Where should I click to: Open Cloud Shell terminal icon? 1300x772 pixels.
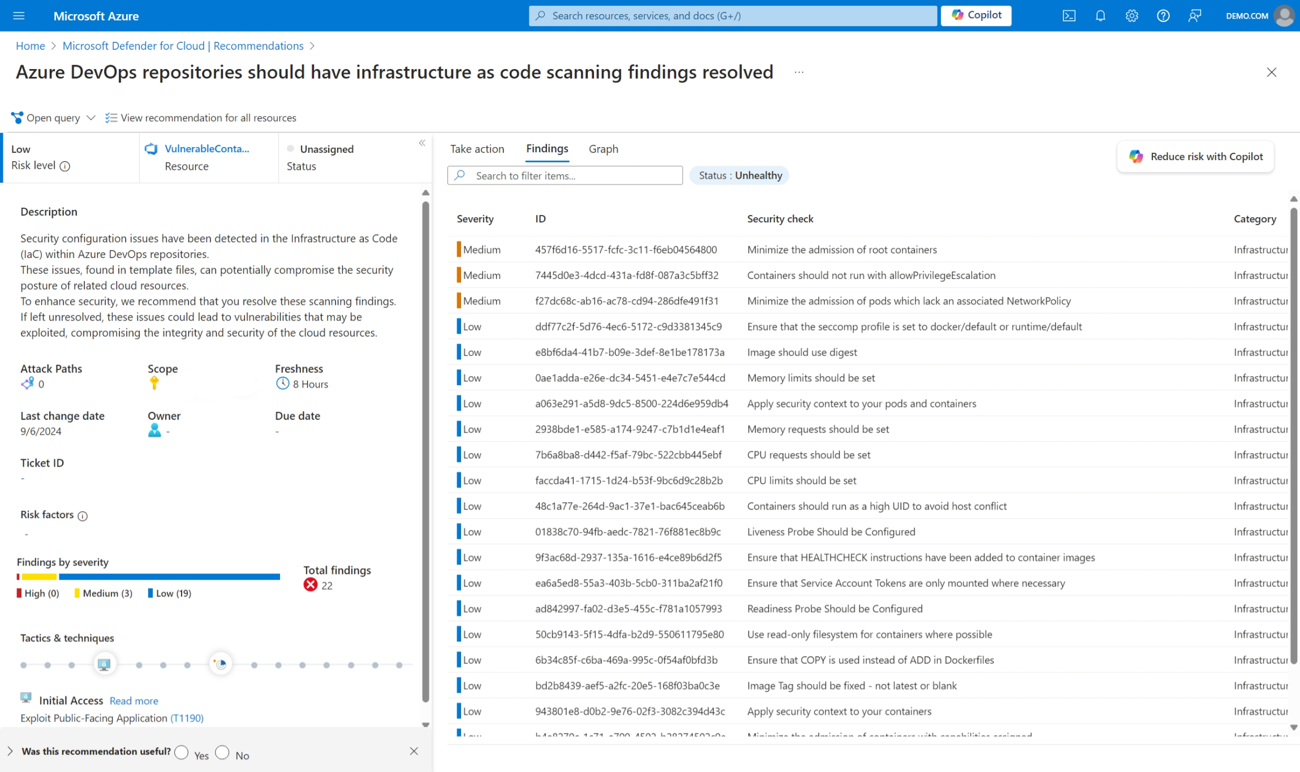coord(1069,16)
